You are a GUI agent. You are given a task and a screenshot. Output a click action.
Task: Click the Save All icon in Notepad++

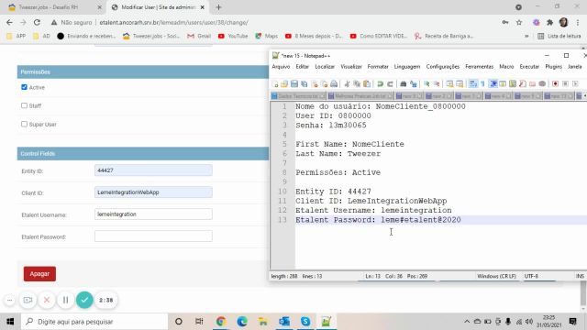click(304, 83)
